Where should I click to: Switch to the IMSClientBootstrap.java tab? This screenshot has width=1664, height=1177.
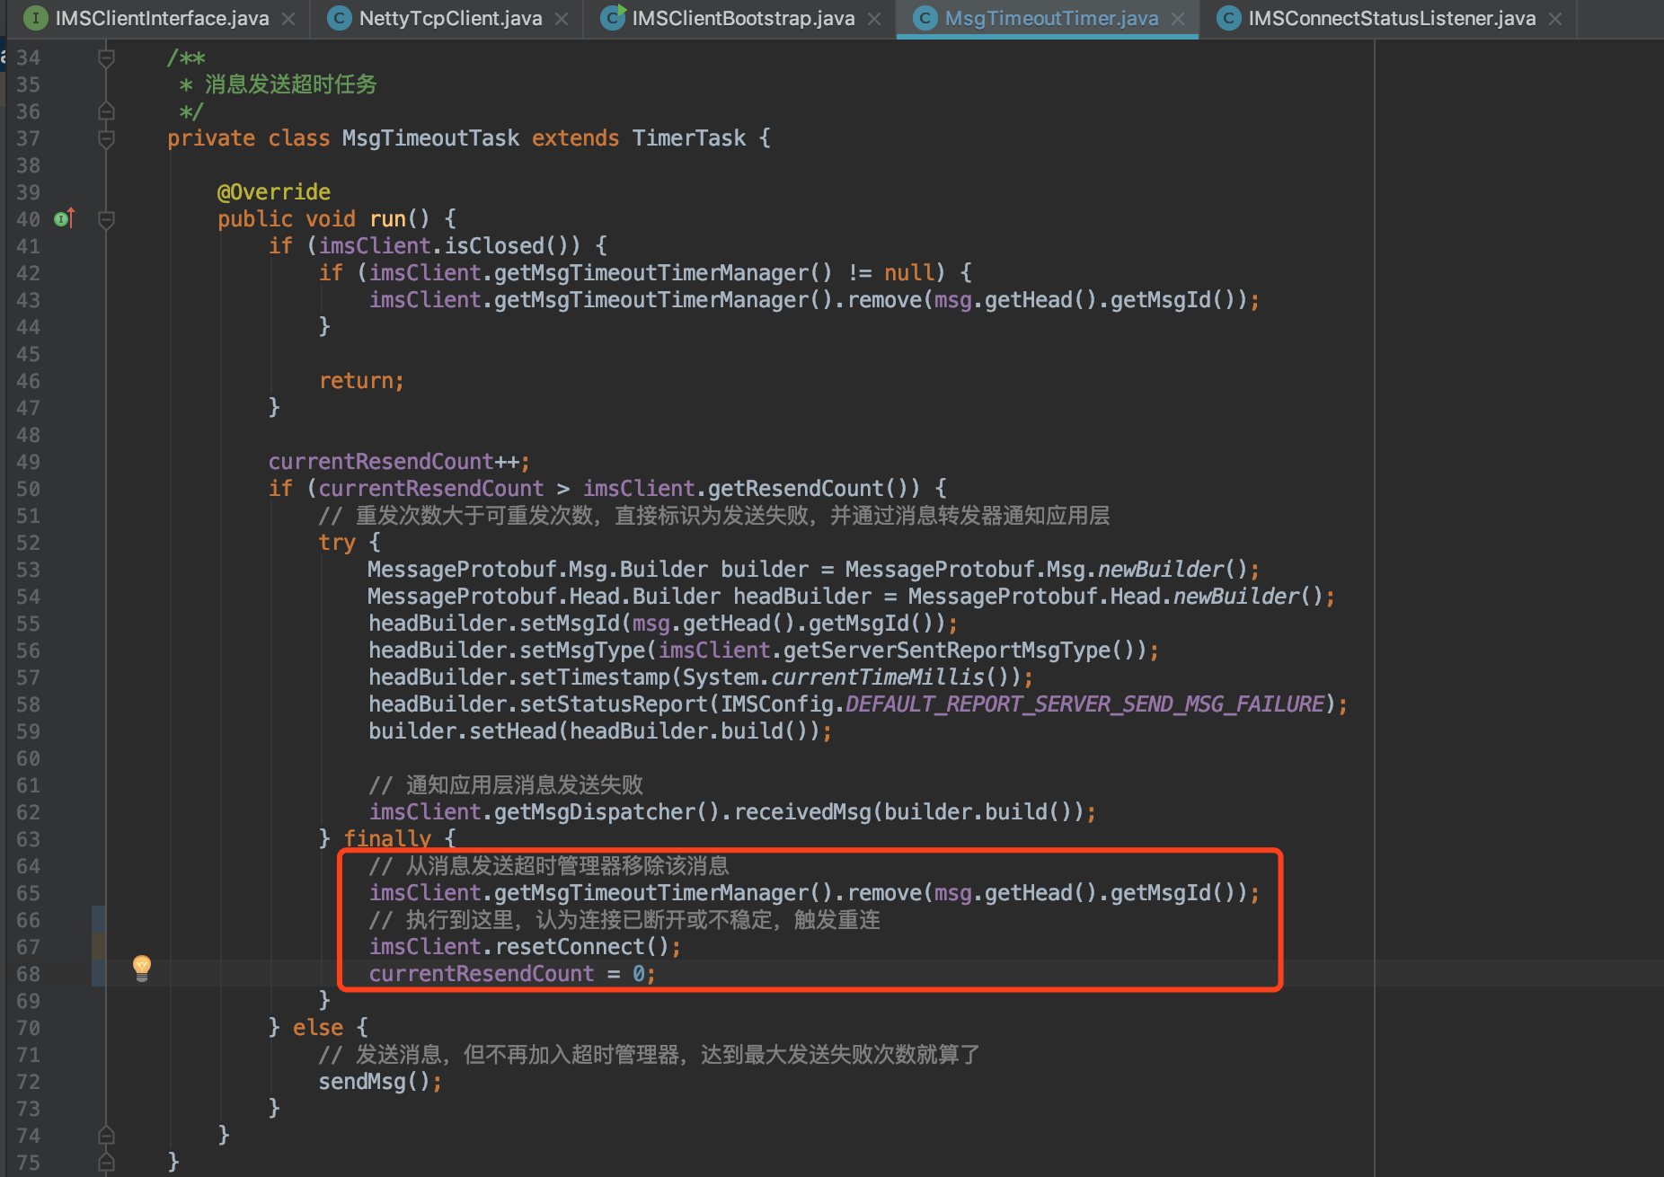pyautogui.click(x=737, y=18)
